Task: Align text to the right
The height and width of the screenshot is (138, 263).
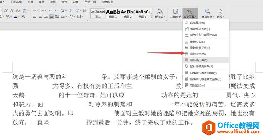Action: (x=46, y=16)
